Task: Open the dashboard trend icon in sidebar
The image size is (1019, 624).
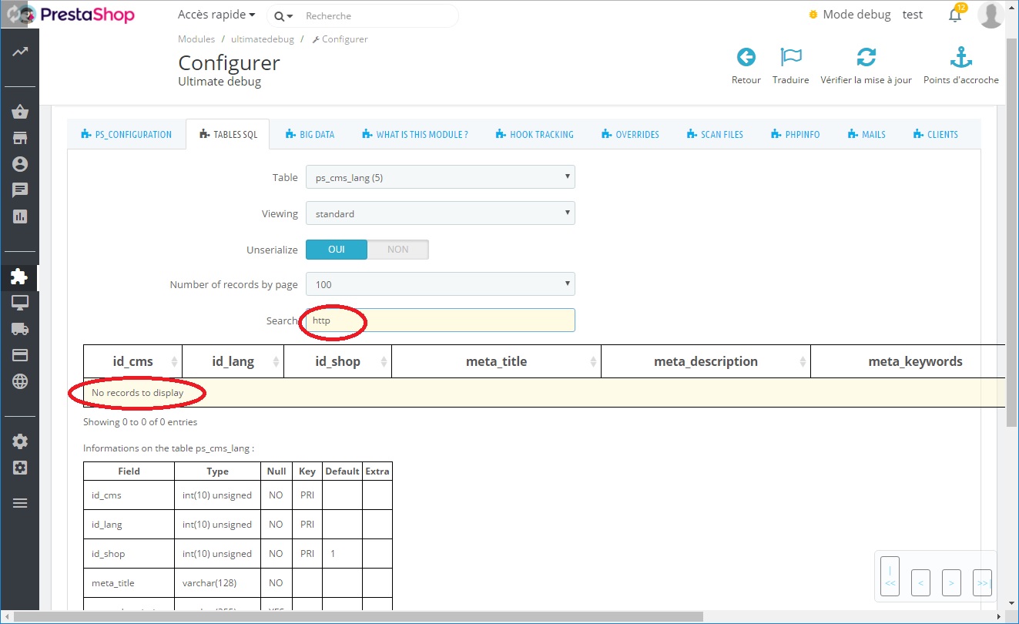Action: point(20,52)
